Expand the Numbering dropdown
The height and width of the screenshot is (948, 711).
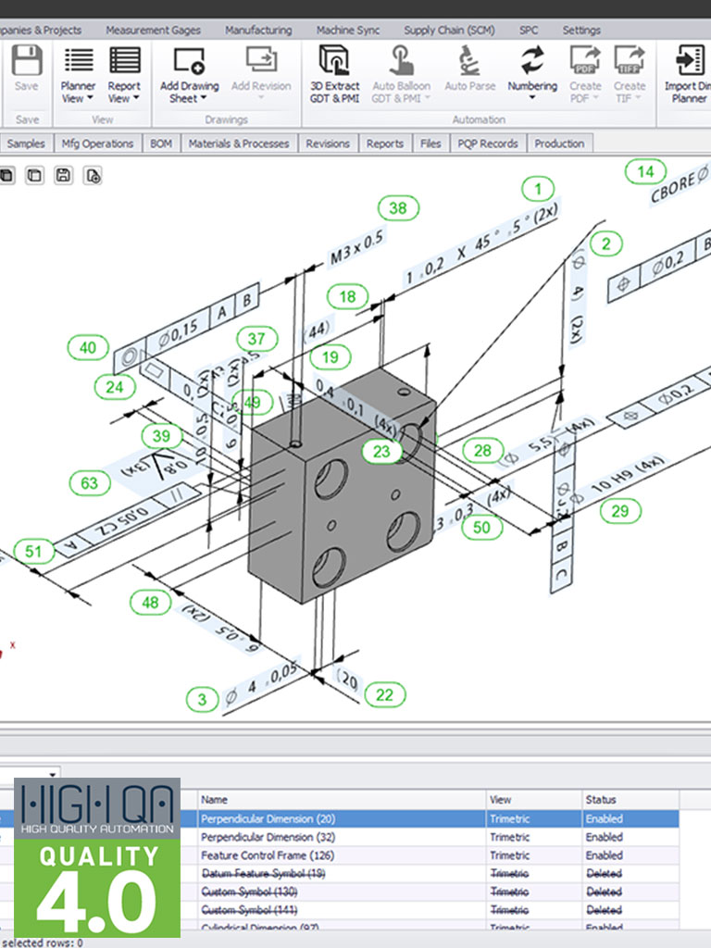532,92
